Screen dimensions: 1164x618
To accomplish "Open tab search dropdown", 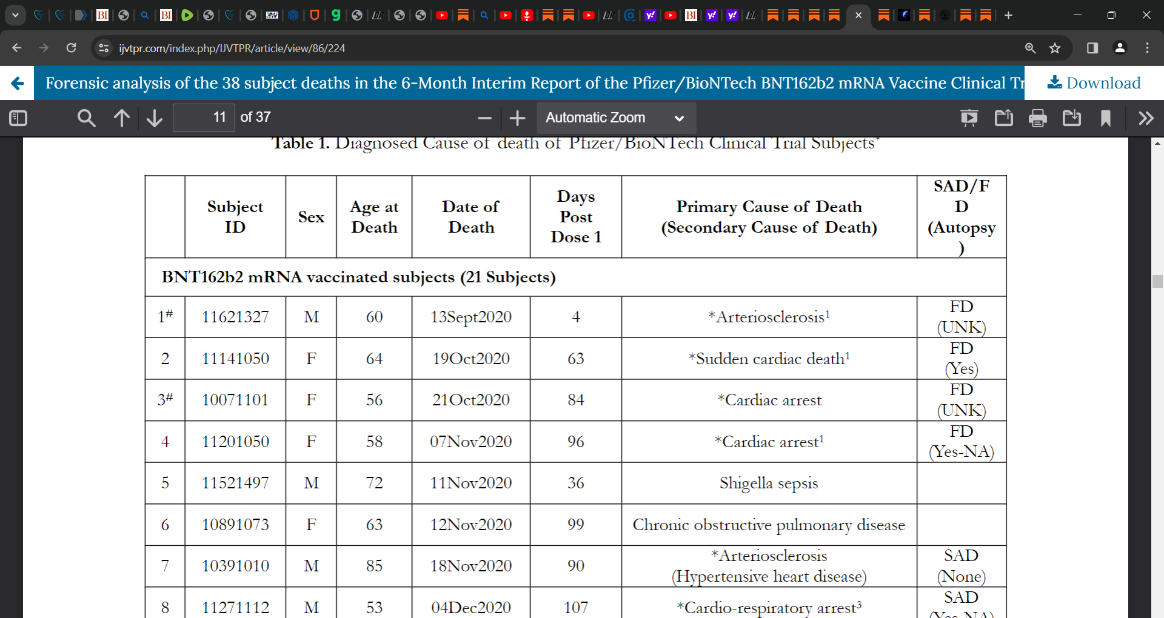I will pos(15,15).
